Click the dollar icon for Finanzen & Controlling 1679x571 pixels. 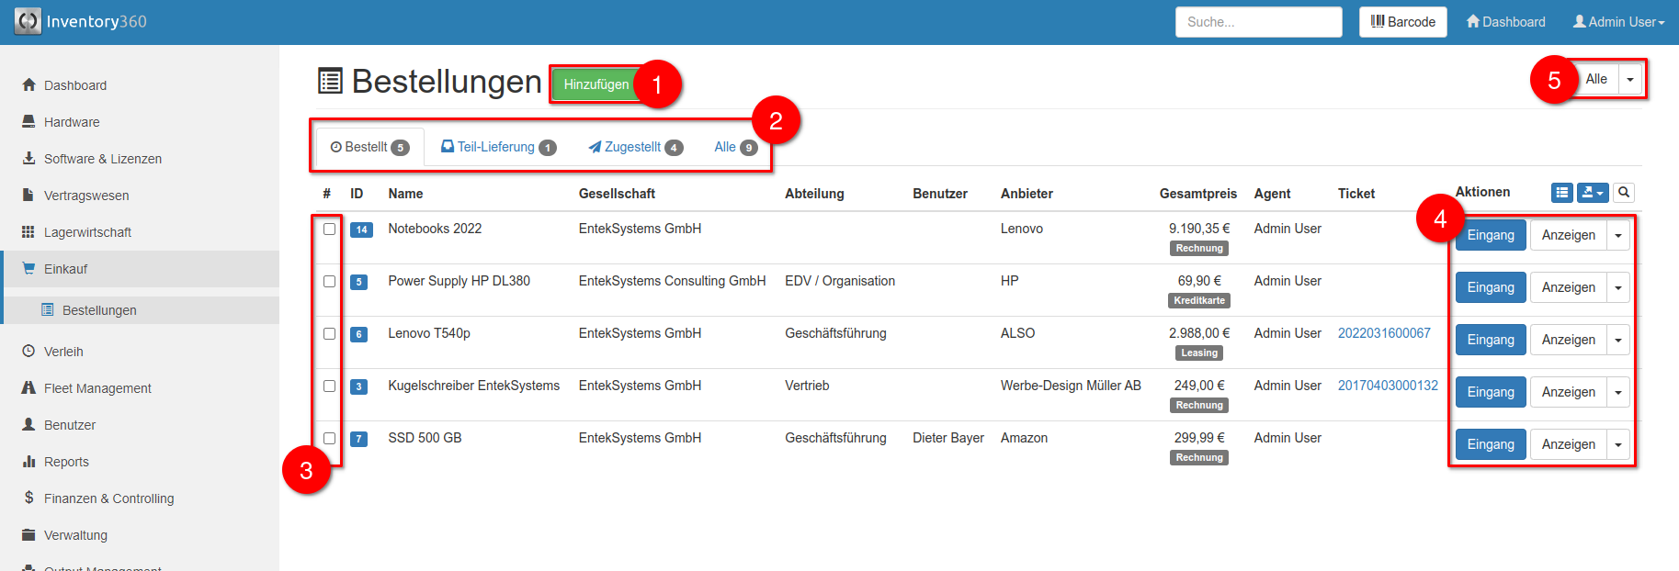(28, 498)
